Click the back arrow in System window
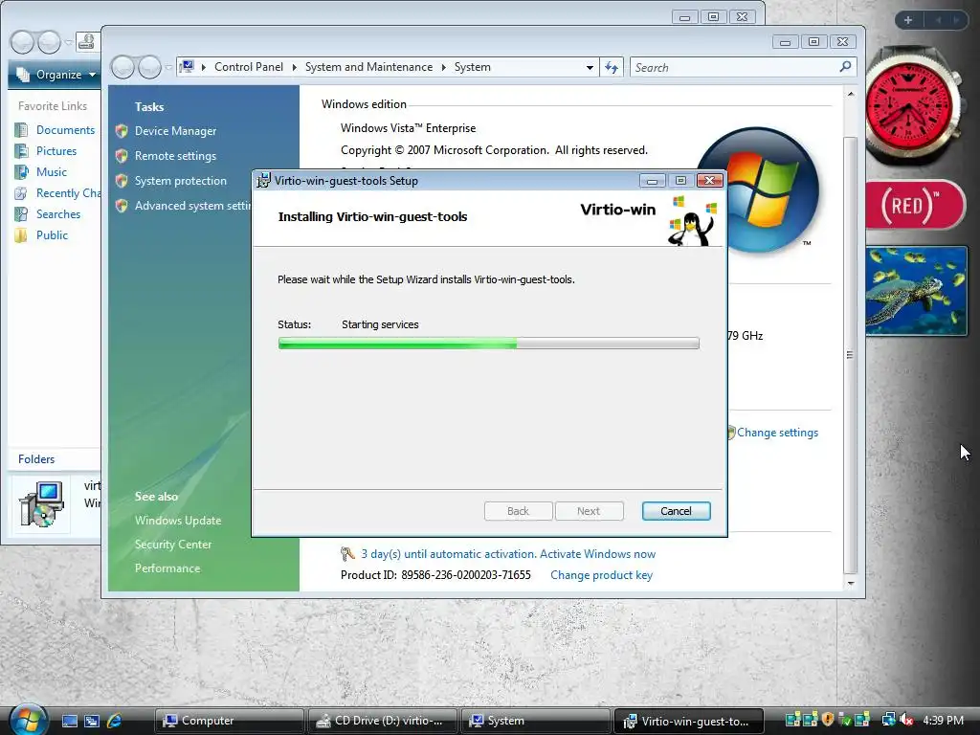Image resolution: width=980 pixels, height=735 pixels. coord(123,67)
